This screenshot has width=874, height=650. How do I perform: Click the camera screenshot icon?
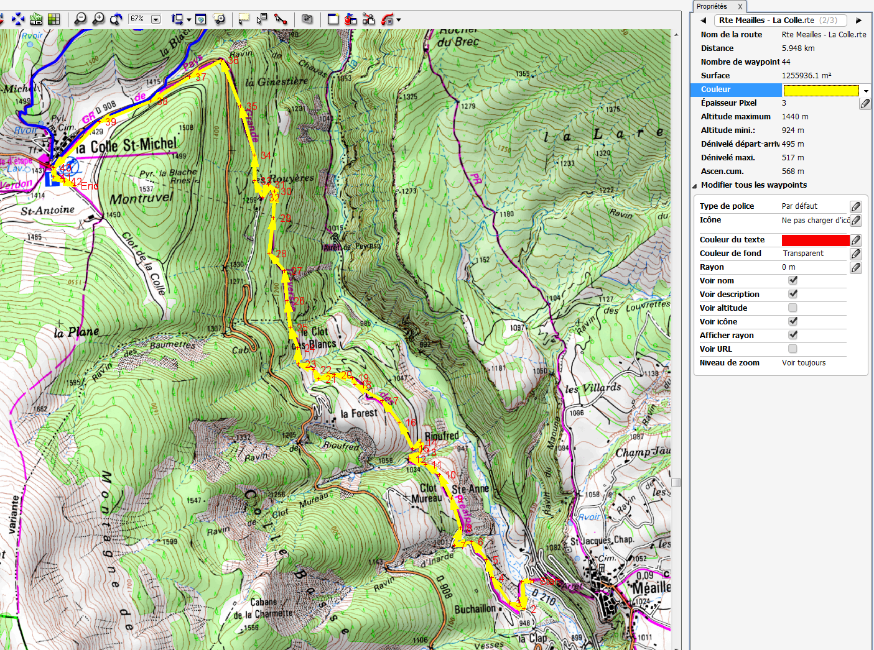click(x=307, y=19)
